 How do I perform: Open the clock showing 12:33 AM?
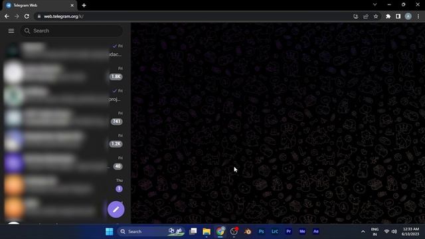click(410, 232)
